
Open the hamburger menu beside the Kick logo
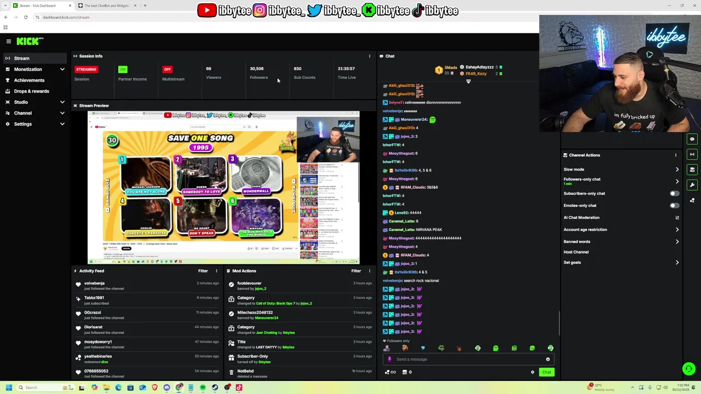point(9,41)
